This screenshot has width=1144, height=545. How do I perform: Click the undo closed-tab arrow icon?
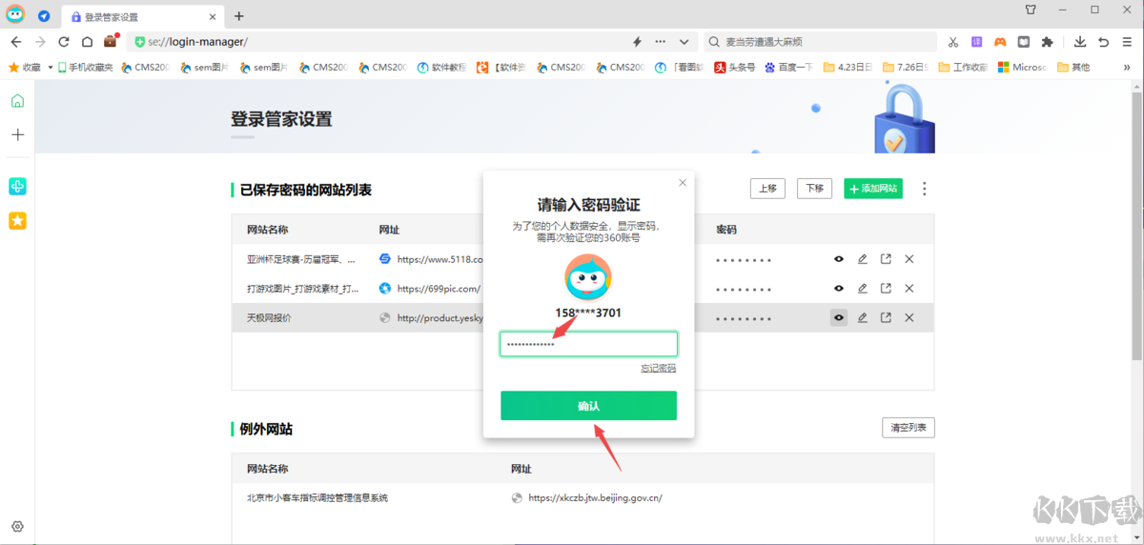pos(1104,42)
